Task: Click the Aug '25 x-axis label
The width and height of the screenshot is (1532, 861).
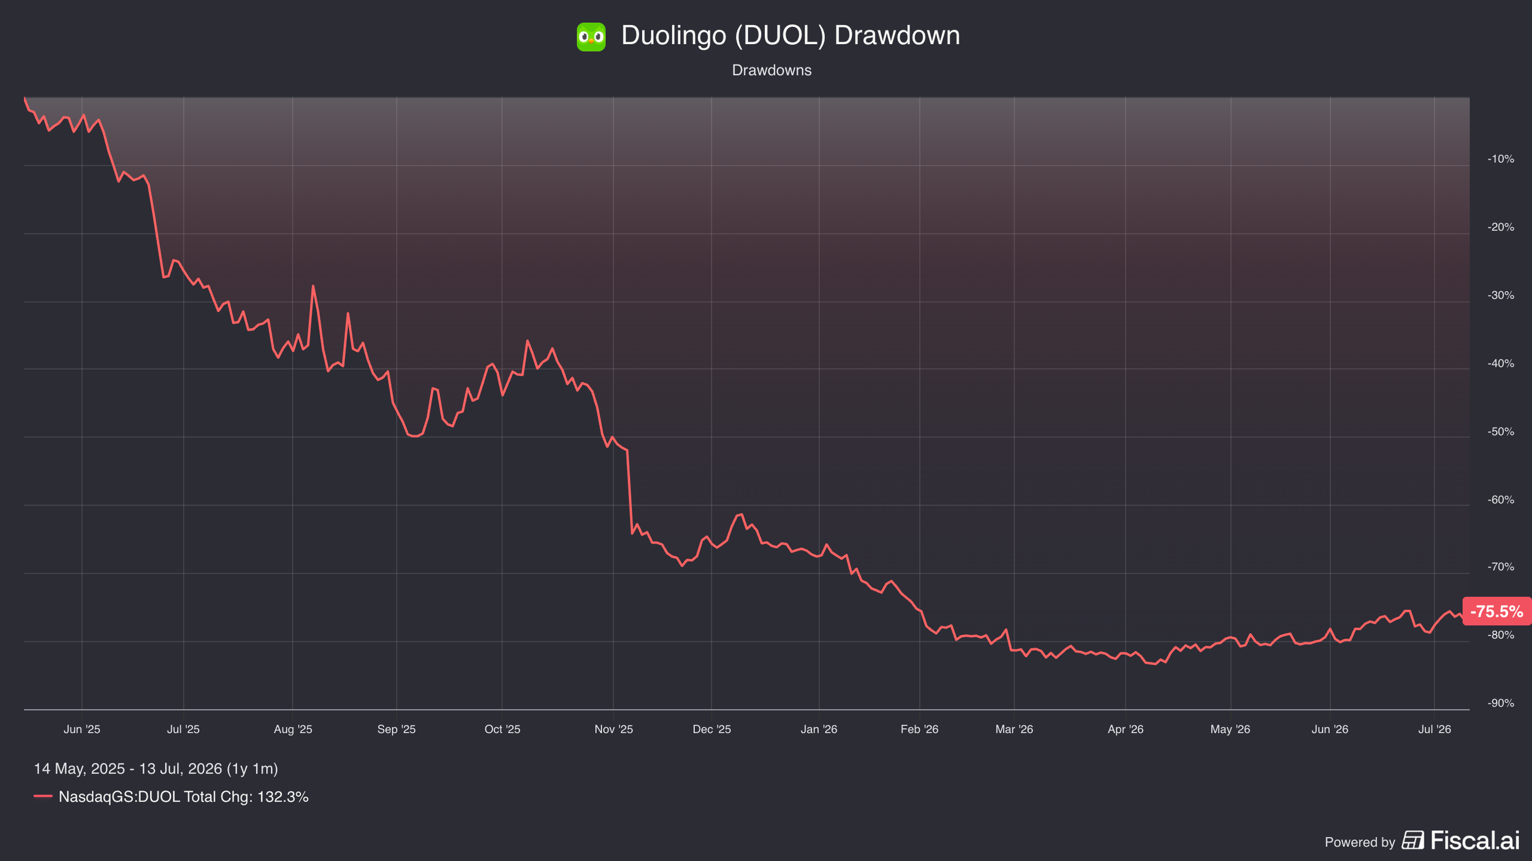Action: 293,729
